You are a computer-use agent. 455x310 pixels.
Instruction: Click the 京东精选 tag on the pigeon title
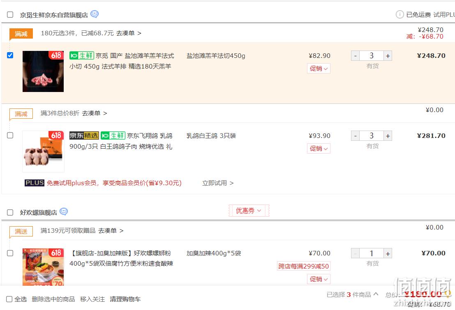tap(84, 135)
